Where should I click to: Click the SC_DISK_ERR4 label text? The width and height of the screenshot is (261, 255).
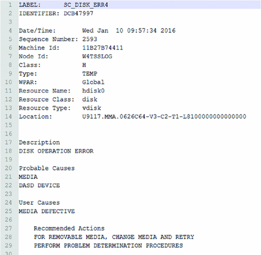tap(86, 5)
